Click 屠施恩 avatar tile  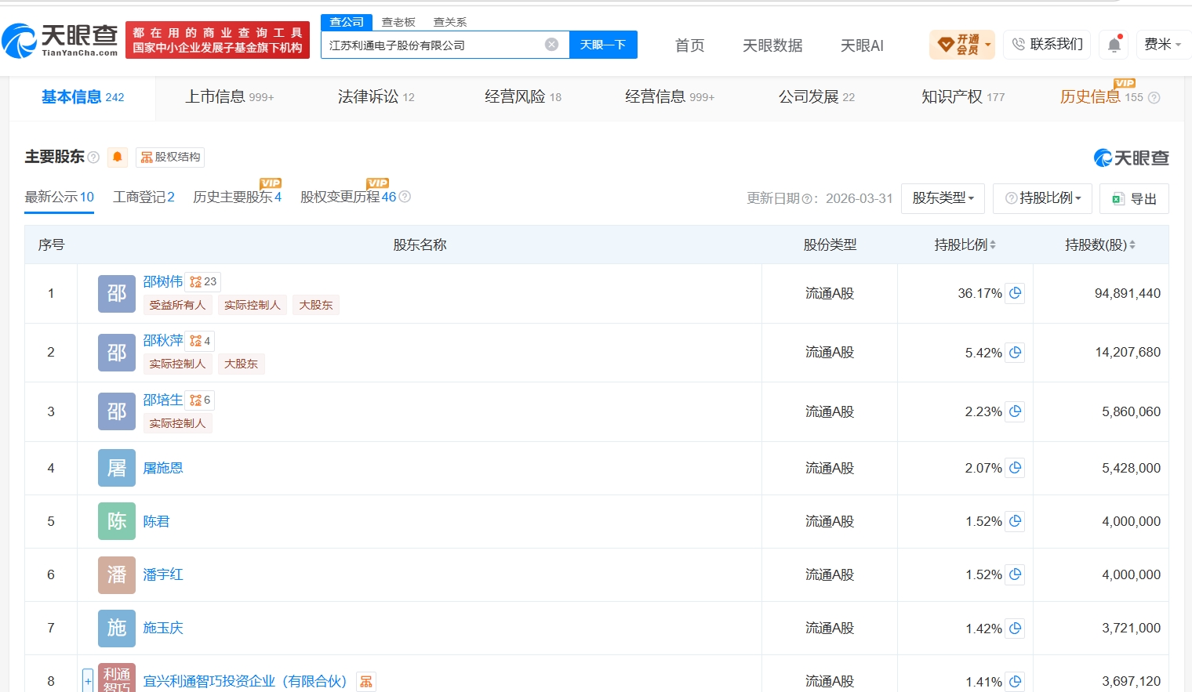pos(117,468)
